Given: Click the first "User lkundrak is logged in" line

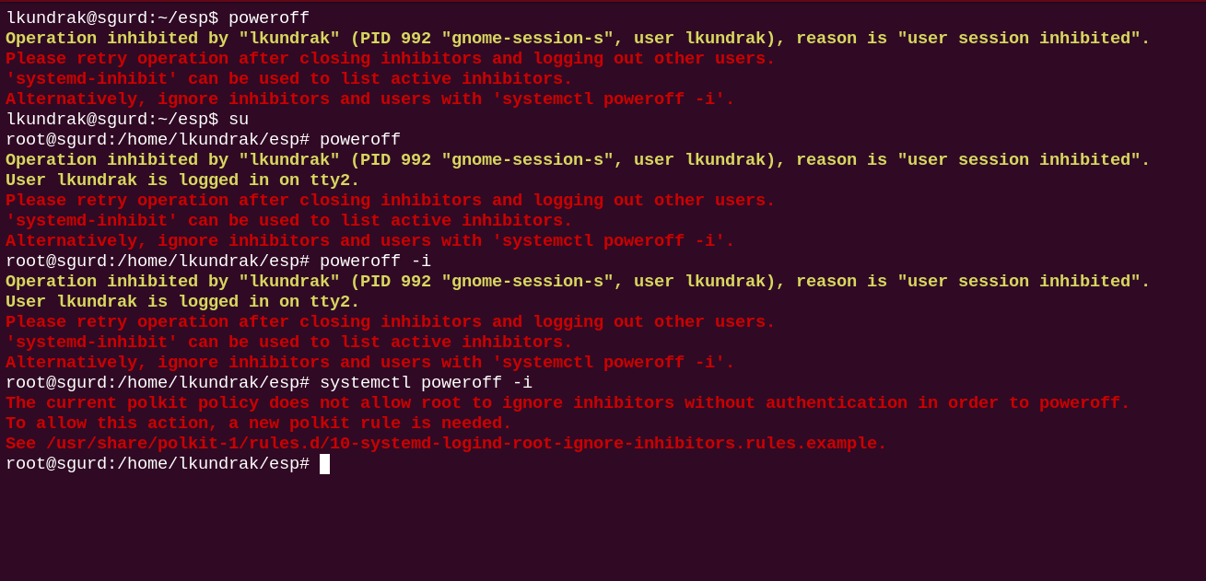Looking at the screenshot, I should tap(182, 180).
